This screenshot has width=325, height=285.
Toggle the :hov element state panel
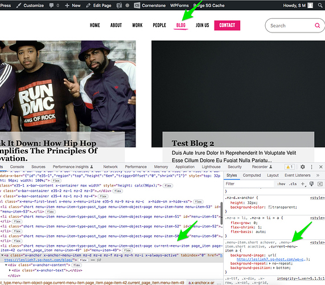(x=281, y=184)
